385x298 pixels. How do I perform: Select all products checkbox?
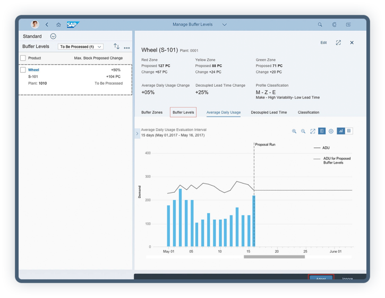23,58
